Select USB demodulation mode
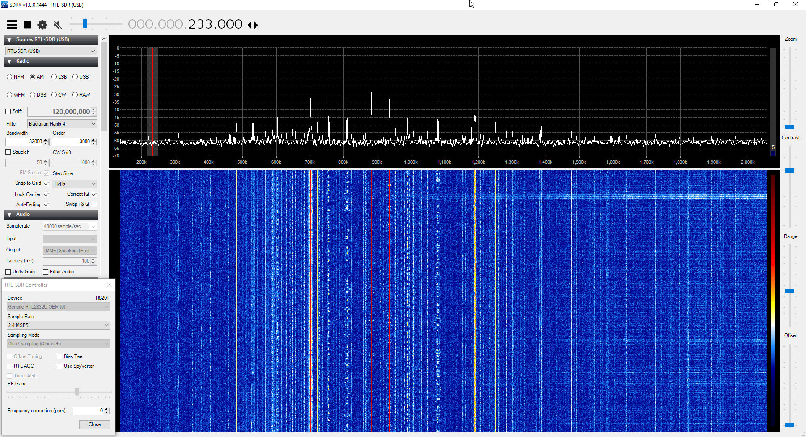 point(75,76)
